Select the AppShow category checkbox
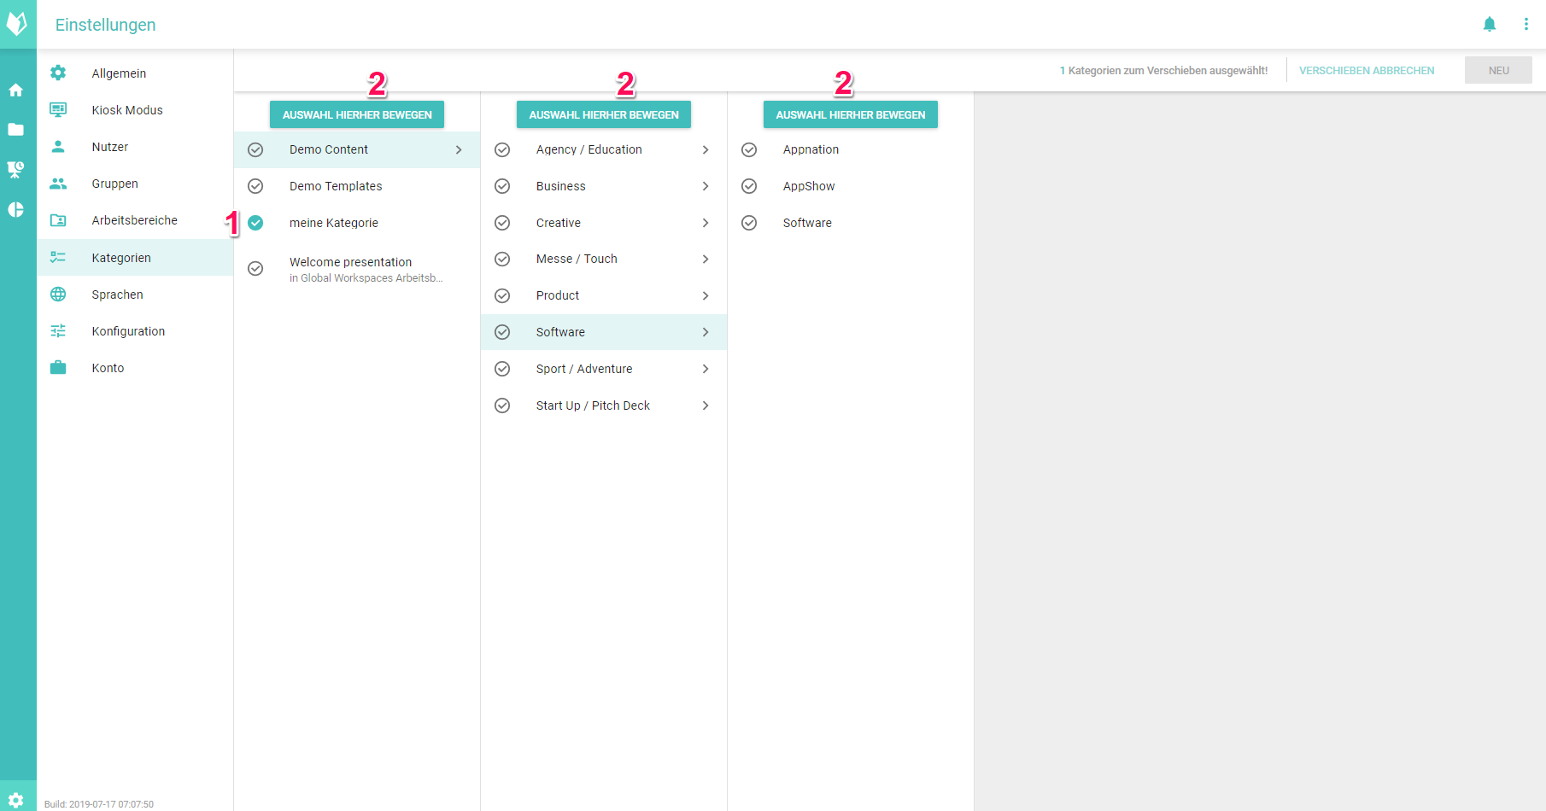This screenshot has height=811, width=1546. coord(749,186)
